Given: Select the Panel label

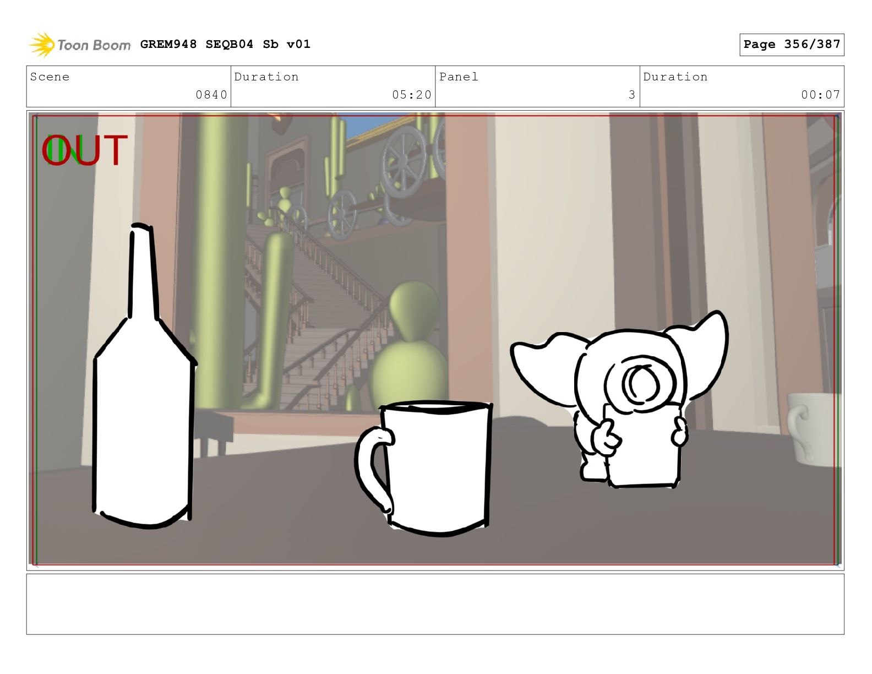Looking at the screenshot, I should point(459,77).
